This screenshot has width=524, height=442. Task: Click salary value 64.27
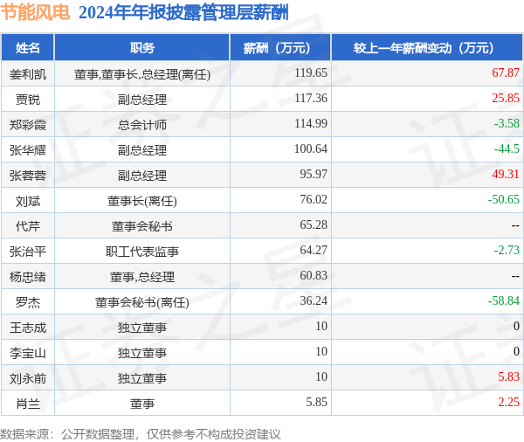[314, 251]
